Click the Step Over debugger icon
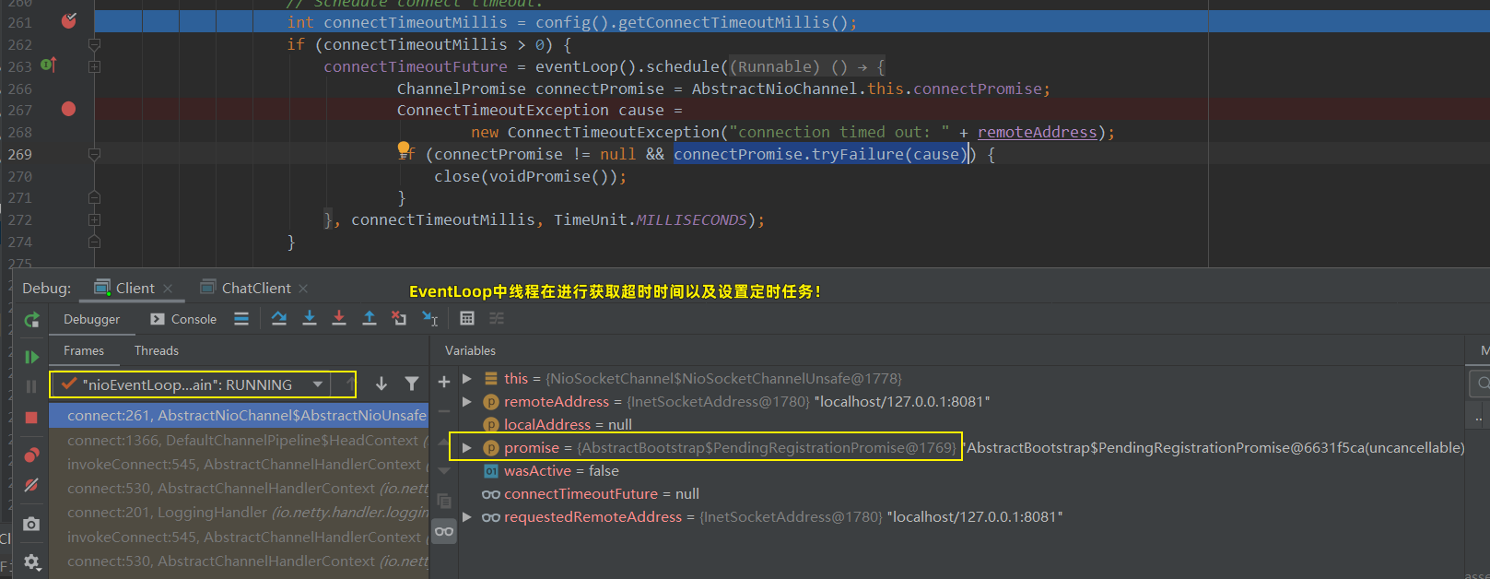This screenshot has width=1490, height=579. pos(278,318)
